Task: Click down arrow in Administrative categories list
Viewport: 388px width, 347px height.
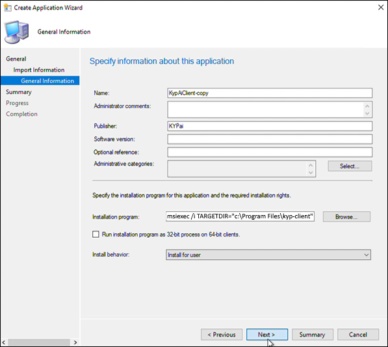Action: coord(311,172)
